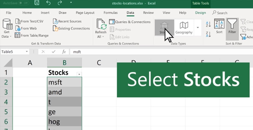Open the Get Data menu
Image resolution: width=253 pixels, height=130 pixels.
coord(7,28)
